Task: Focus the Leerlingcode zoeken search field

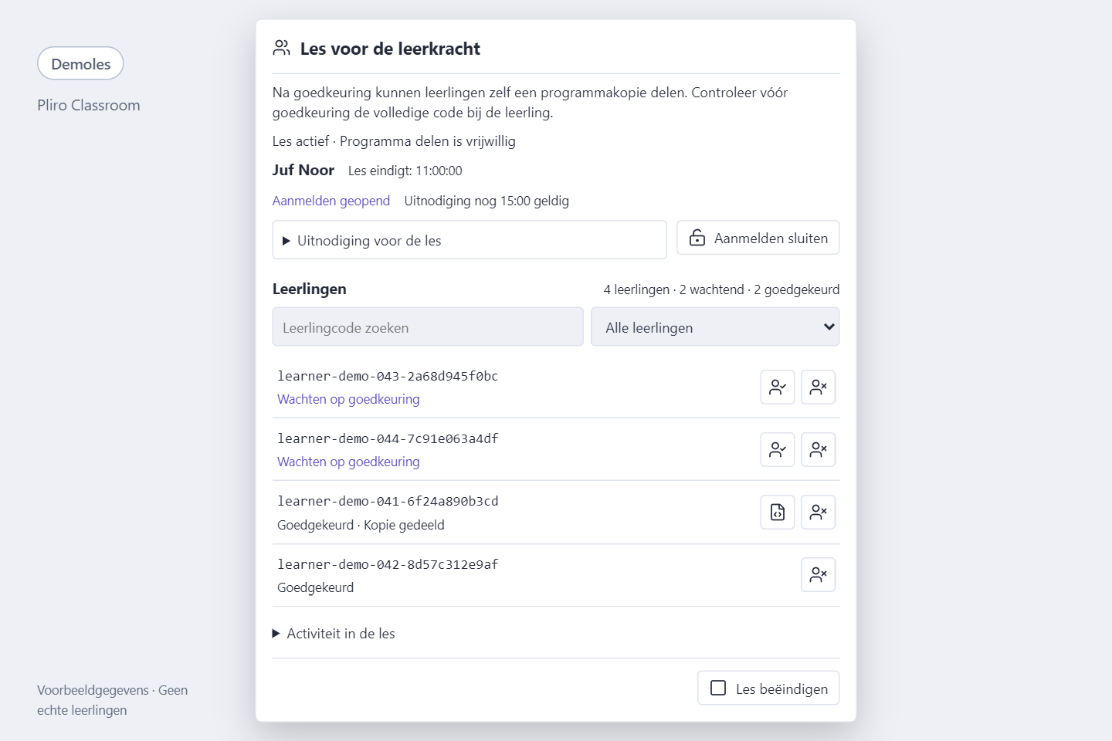Action: pyautogui.click(x=428, y=327)
